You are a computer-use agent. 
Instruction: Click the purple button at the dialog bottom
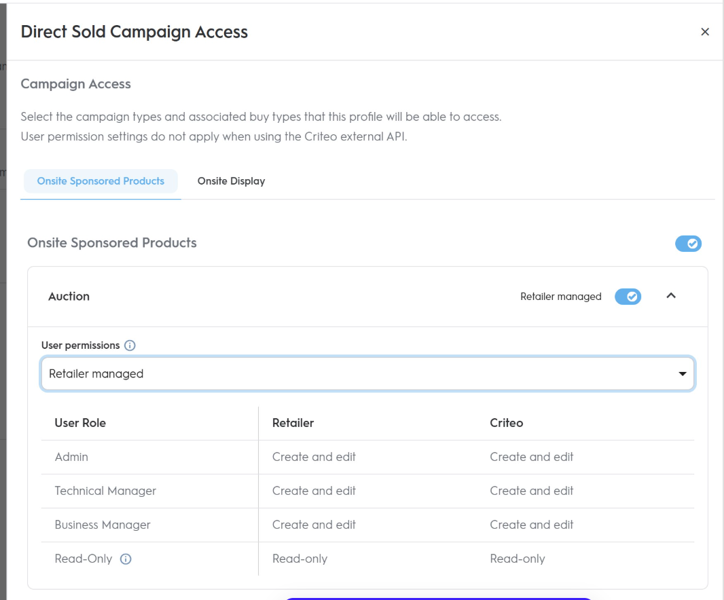[x=437, y=598]
